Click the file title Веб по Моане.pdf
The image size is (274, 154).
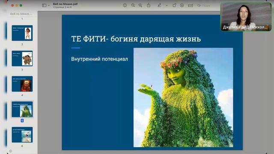coord(66,4)
